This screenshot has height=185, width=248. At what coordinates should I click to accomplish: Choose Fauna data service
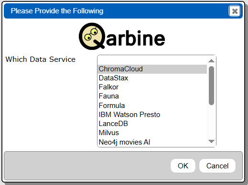pos(152,96)
